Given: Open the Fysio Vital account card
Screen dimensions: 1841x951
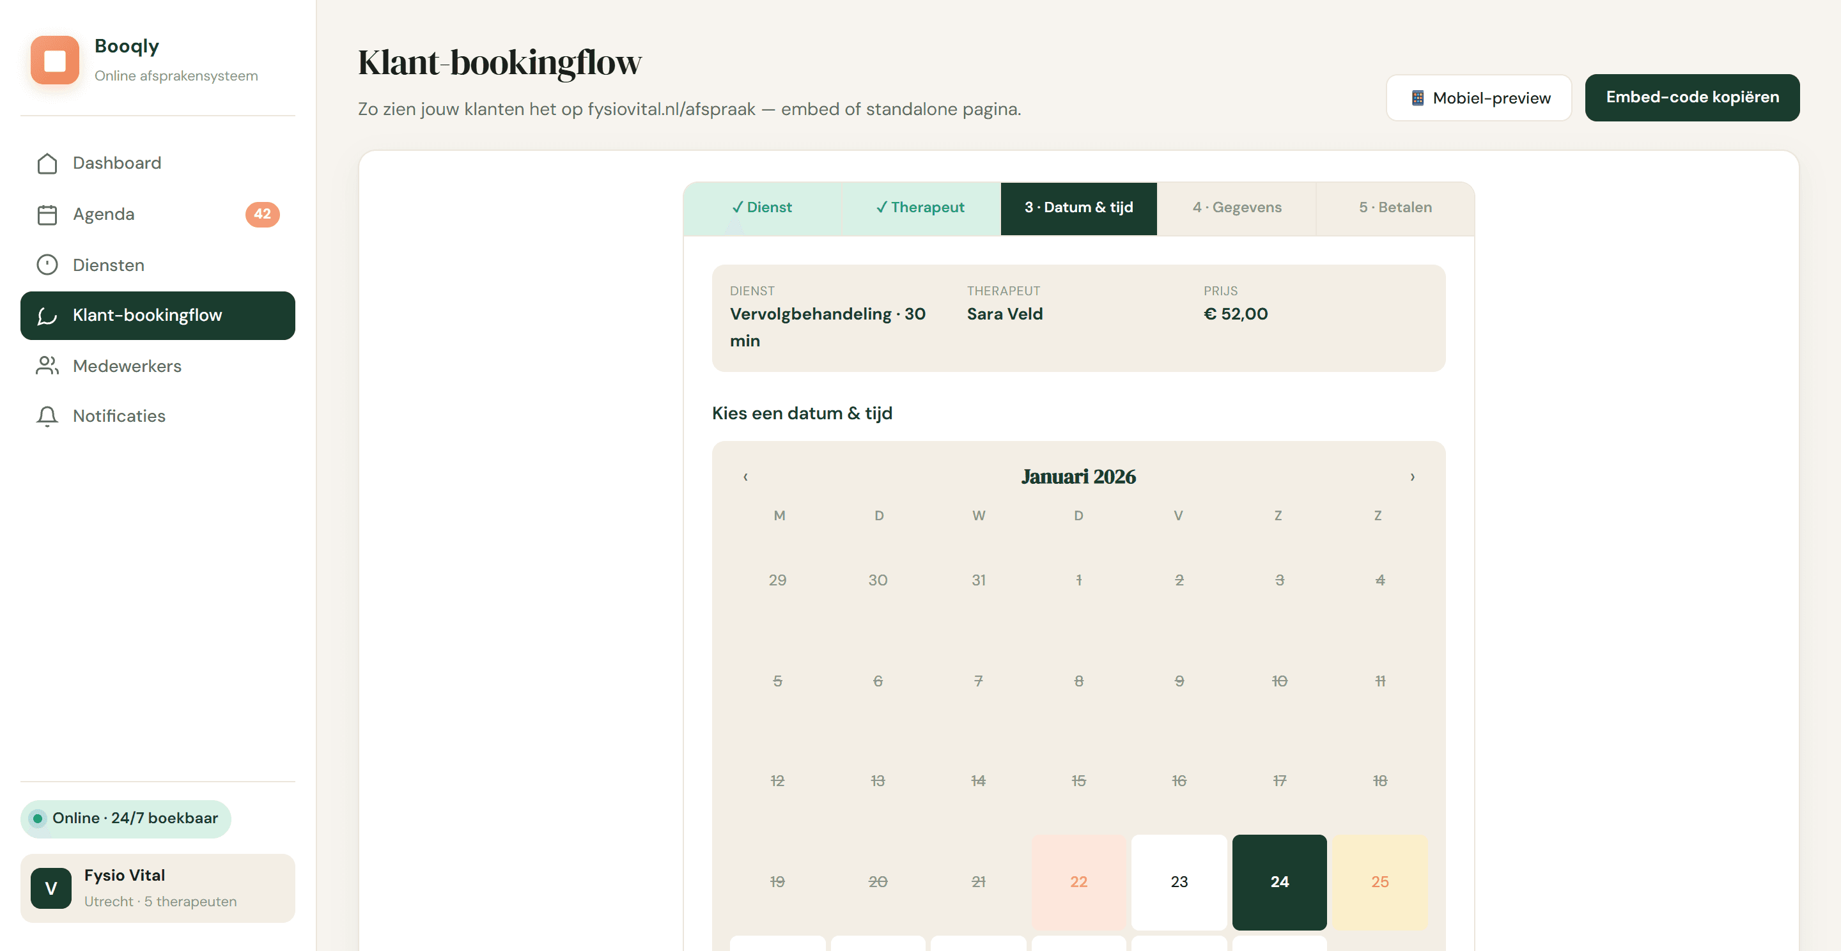Looking at the screenshot, I should click(157, 888).
